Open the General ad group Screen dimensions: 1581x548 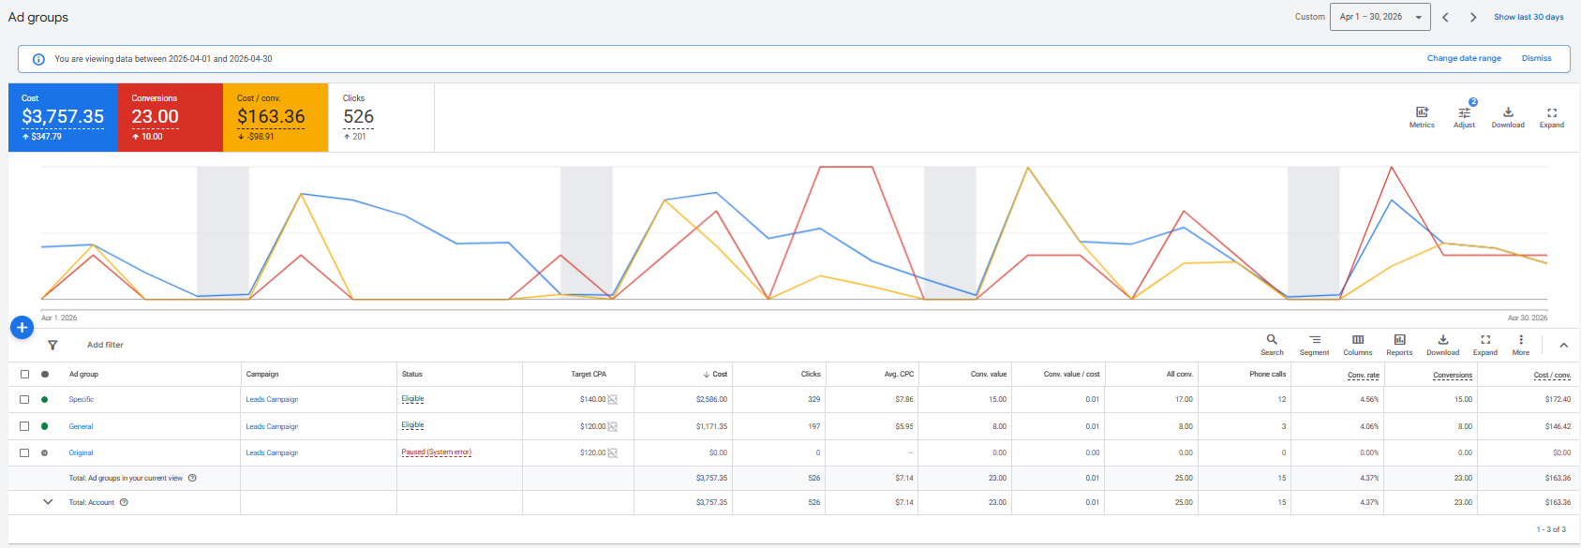pos(81,426)
